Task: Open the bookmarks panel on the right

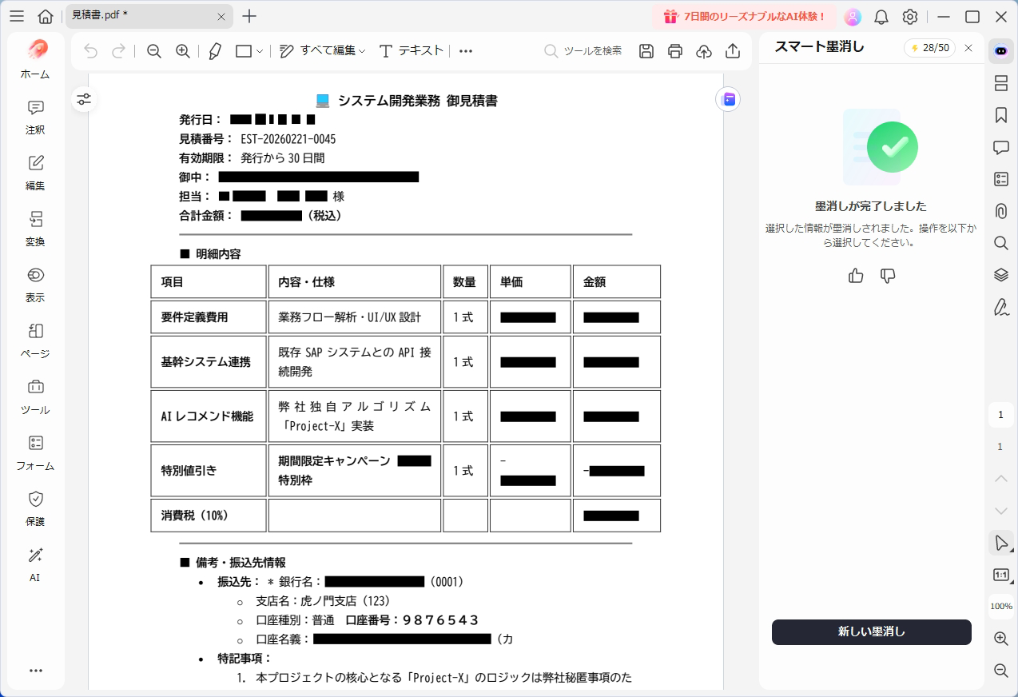Action: [x=1000, y=114]
